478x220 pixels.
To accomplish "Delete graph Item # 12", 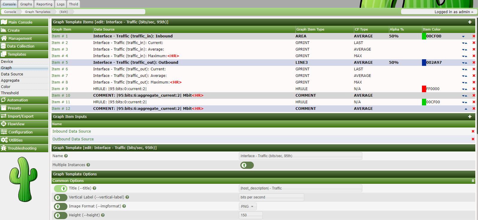I will coord(474,109).
